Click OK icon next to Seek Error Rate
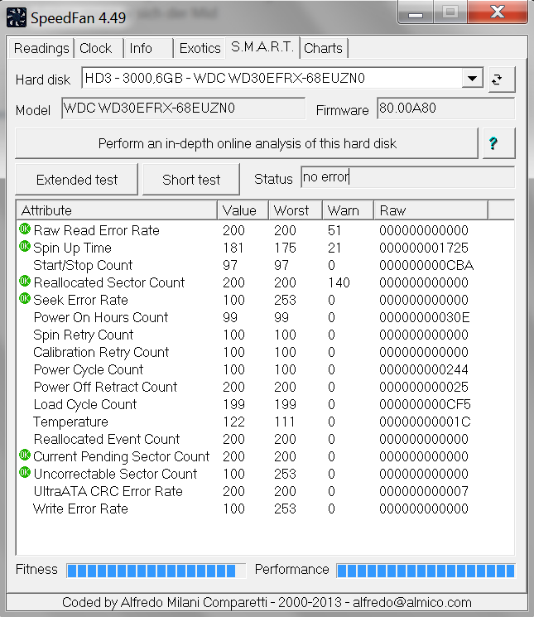 [x=25, y=299]
